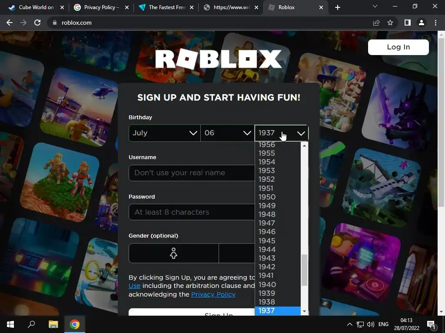Screen dimensions: 445x333
Task: Choose 1953 from the year list
Action: 278,171
